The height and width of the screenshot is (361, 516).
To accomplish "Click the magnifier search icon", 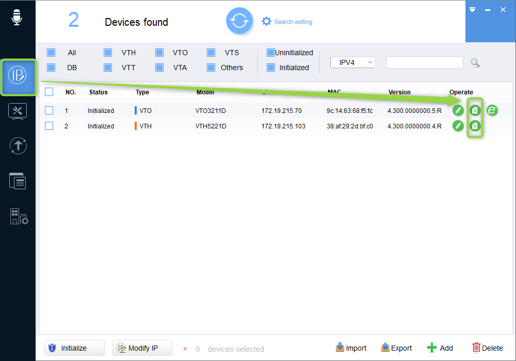I will (475, 62).
